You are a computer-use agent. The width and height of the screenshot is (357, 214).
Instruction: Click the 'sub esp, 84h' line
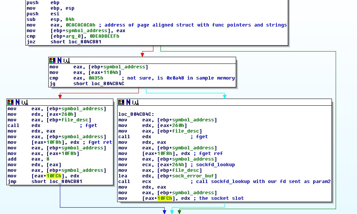pyautogui.click(x=50, y=19)
